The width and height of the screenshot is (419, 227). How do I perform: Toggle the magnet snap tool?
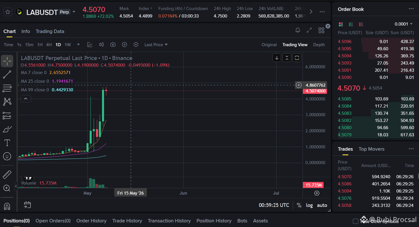(7, 206)
